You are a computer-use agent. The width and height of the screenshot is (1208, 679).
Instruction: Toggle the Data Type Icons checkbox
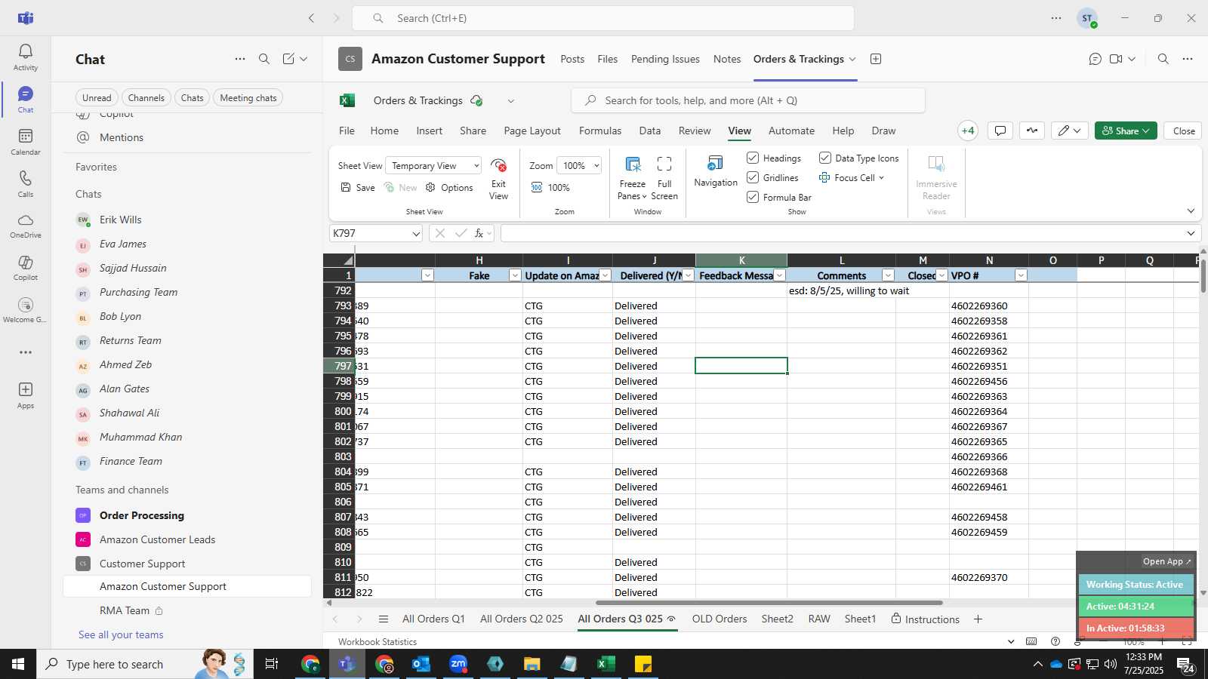point(825,158)
